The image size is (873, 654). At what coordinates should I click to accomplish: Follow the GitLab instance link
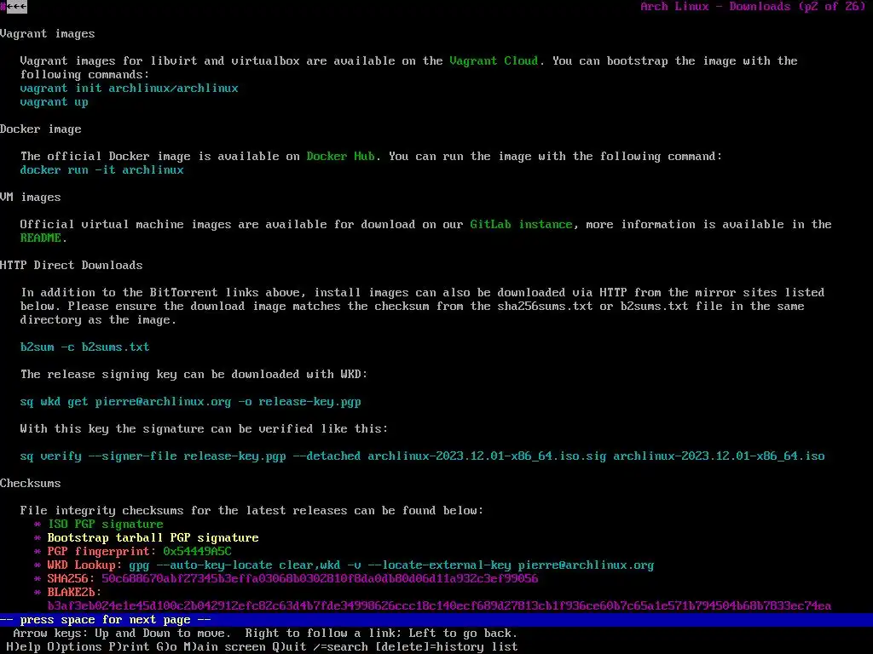(521, 224)
